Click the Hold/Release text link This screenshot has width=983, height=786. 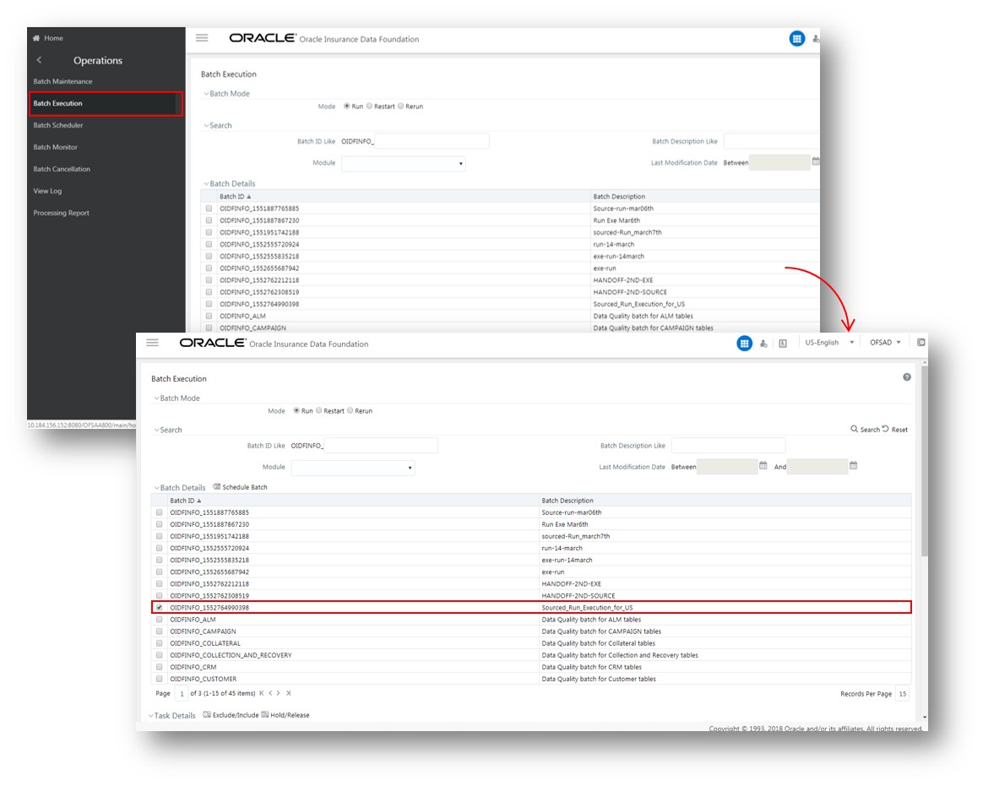(290, 715)
